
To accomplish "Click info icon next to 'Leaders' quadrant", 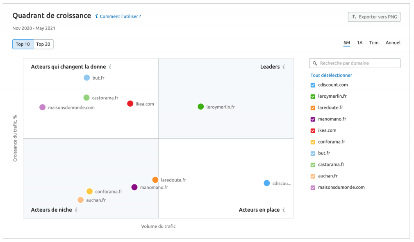I will point(284,67).
